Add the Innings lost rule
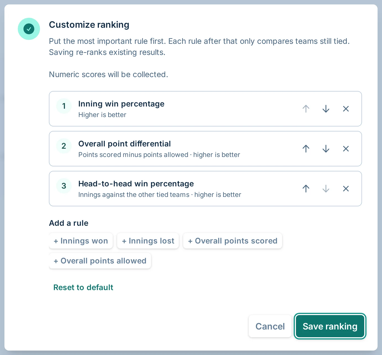 click(x=148, y=241)
